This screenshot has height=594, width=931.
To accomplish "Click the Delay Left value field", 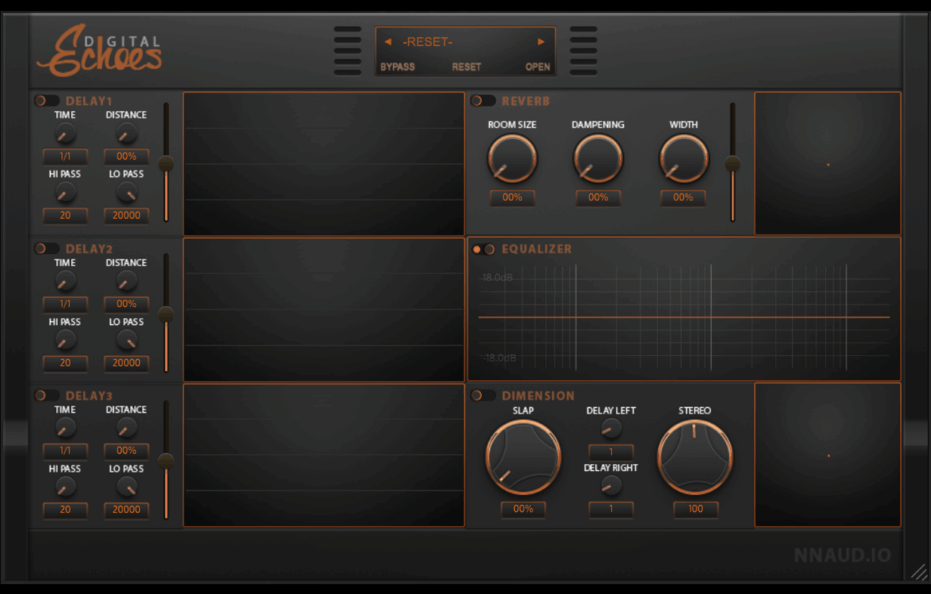I will (611, 452).
